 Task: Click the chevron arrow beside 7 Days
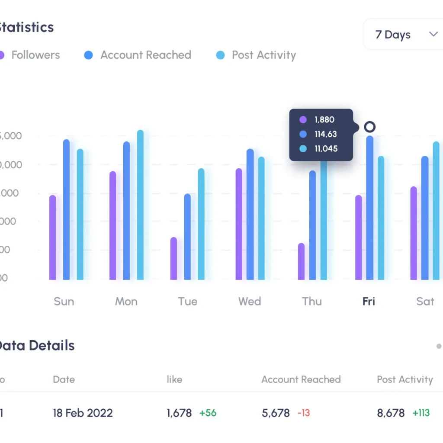coord(433,34)
